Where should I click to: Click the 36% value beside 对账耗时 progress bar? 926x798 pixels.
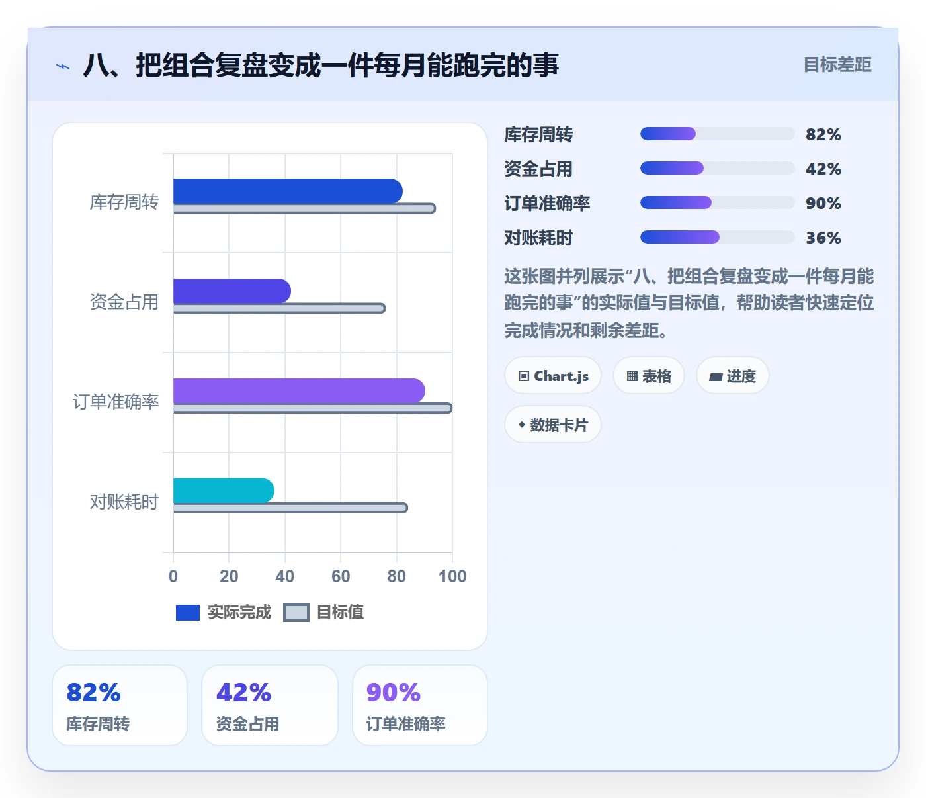click(x=823, y=238)
